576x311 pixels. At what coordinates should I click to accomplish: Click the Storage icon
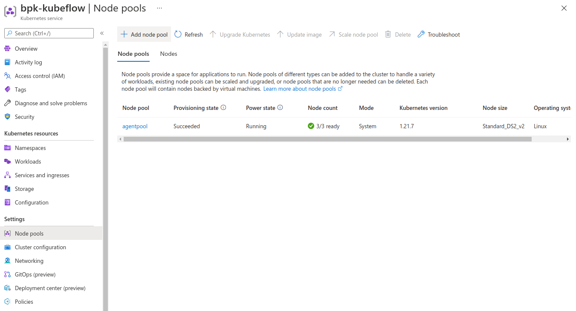point(7,189)
